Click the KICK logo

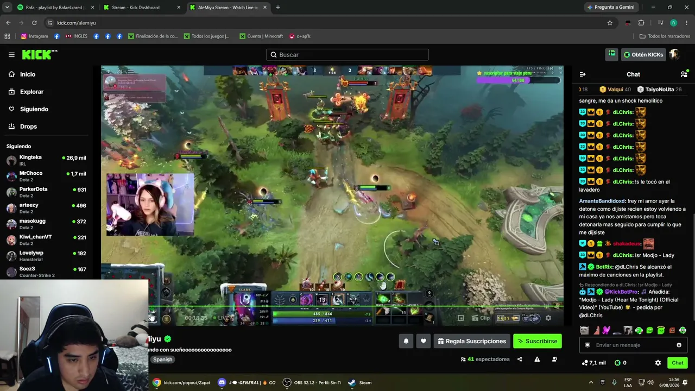pos(39,54)
